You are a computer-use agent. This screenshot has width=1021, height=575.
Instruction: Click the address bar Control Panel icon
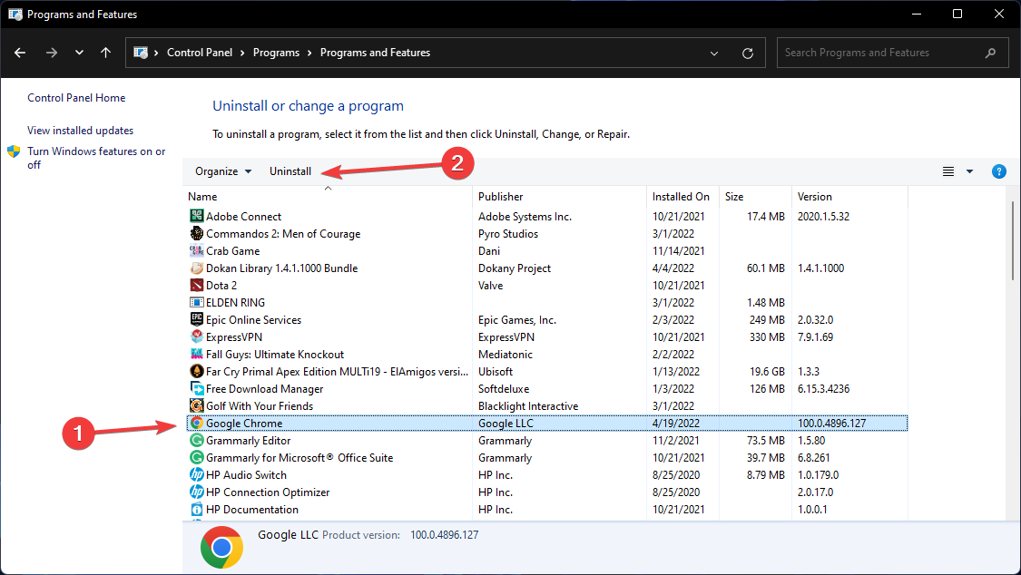140,53
